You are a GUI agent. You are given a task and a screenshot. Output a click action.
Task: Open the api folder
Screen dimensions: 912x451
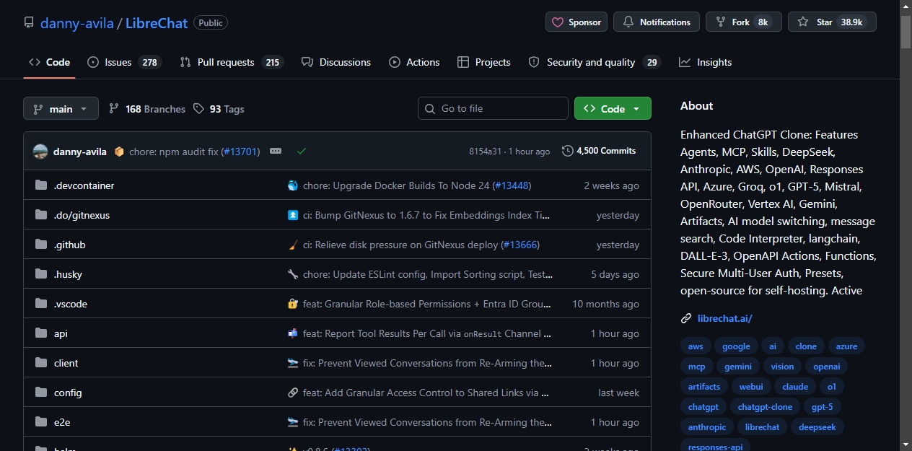pos(61,333)
